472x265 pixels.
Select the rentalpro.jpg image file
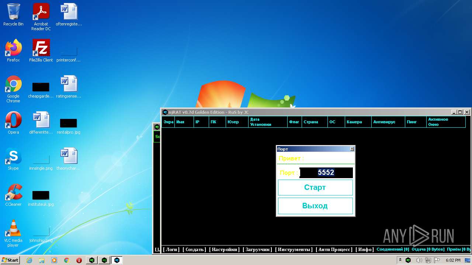click(x=69, y=125)
